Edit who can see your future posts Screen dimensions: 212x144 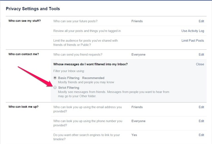click(201, 21)
